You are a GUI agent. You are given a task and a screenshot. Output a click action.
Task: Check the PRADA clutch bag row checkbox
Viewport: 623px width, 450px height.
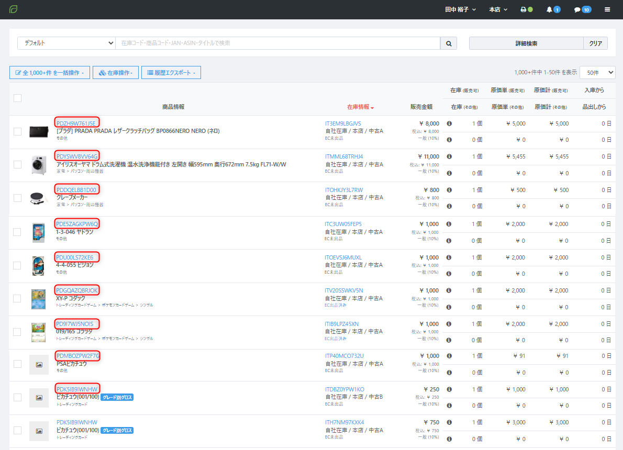(x=17, y=131)
